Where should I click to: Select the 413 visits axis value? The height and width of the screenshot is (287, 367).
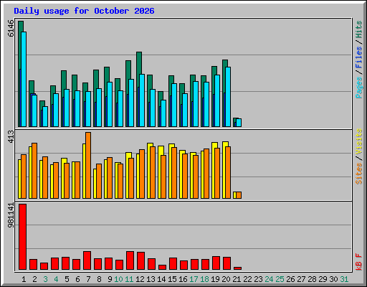[x=11, y=136]
